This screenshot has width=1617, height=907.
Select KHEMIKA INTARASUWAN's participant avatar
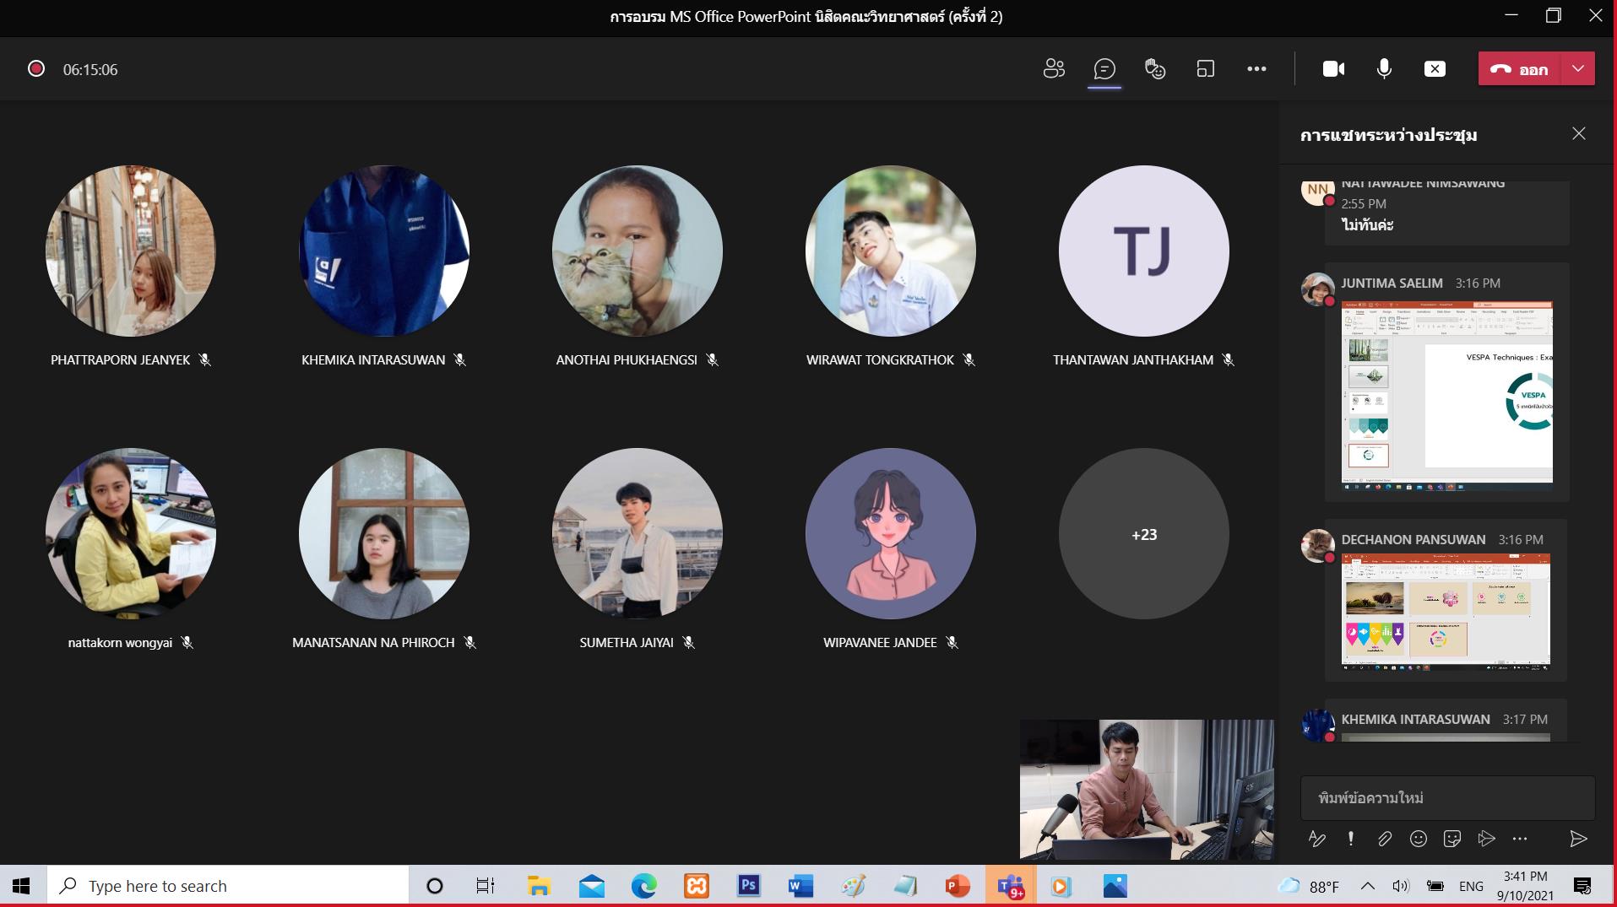(384, 251)
